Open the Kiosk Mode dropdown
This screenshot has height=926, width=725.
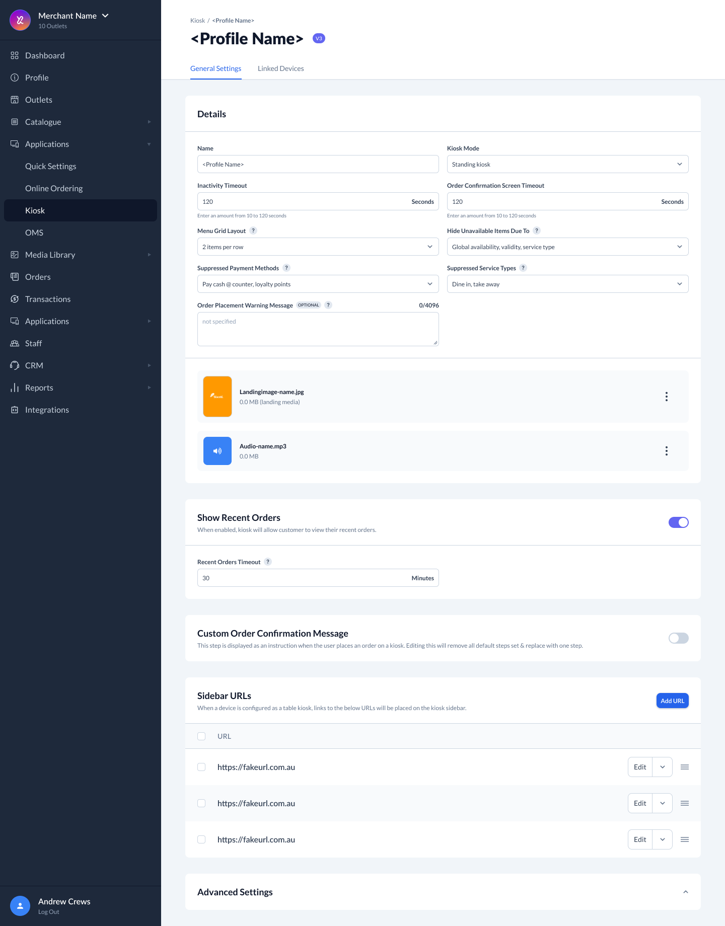tap(567, 164)
